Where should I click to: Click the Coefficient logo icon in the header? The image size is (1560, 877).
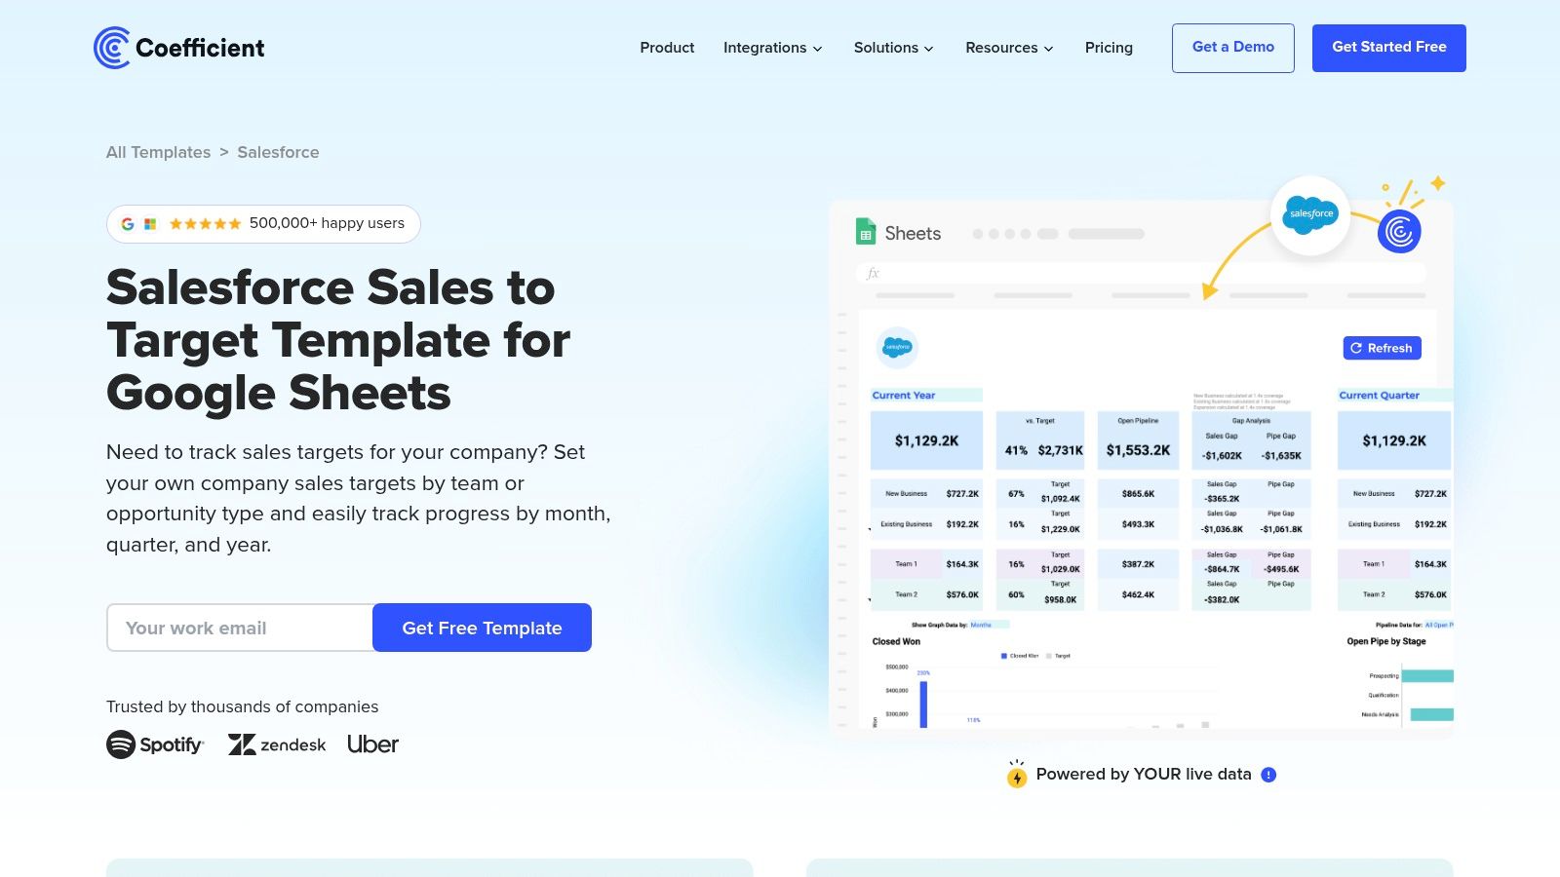point(110,47)
